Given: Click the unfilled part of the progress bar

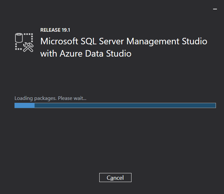Looking at the screenshot, I should pyautogui.click(x=125, y=105).
